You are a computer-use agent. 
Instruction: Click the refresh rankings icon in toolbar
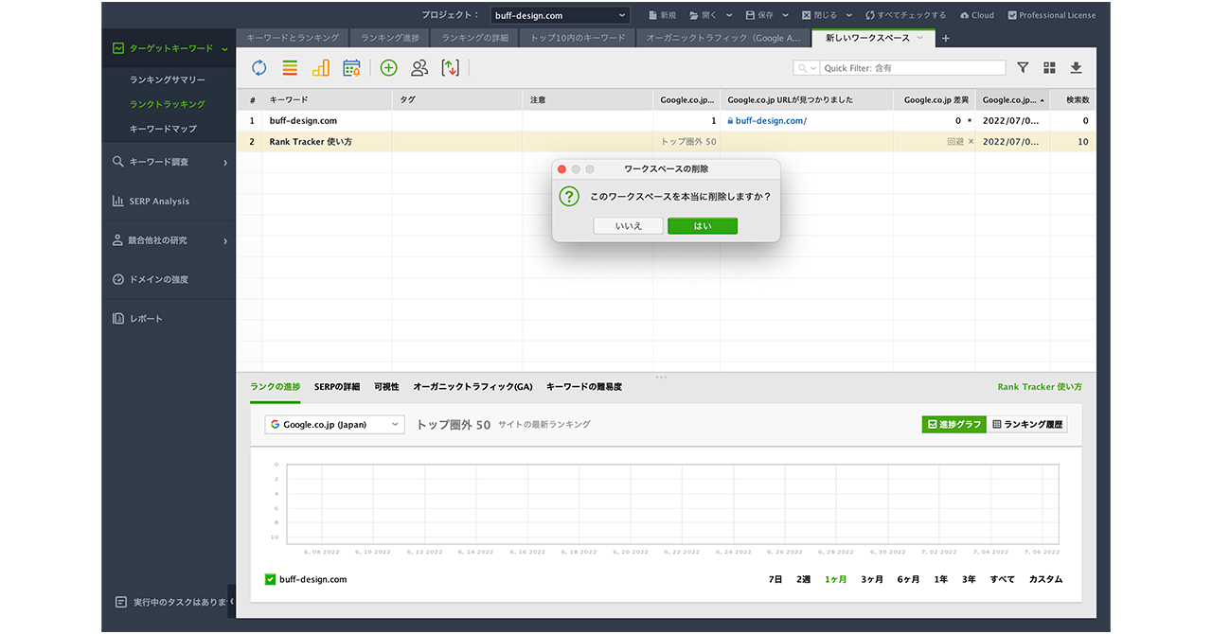point(258,68)
